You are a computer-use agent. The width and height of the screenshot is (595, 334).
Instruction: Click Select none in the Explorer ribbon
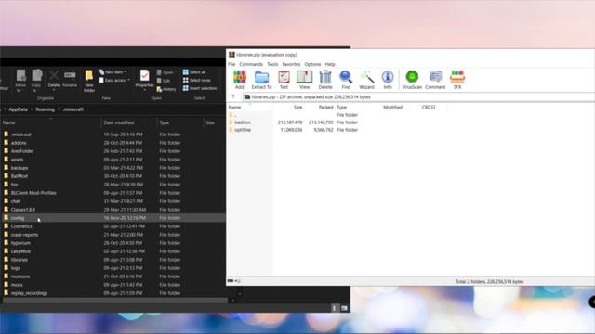pos(196,81)
